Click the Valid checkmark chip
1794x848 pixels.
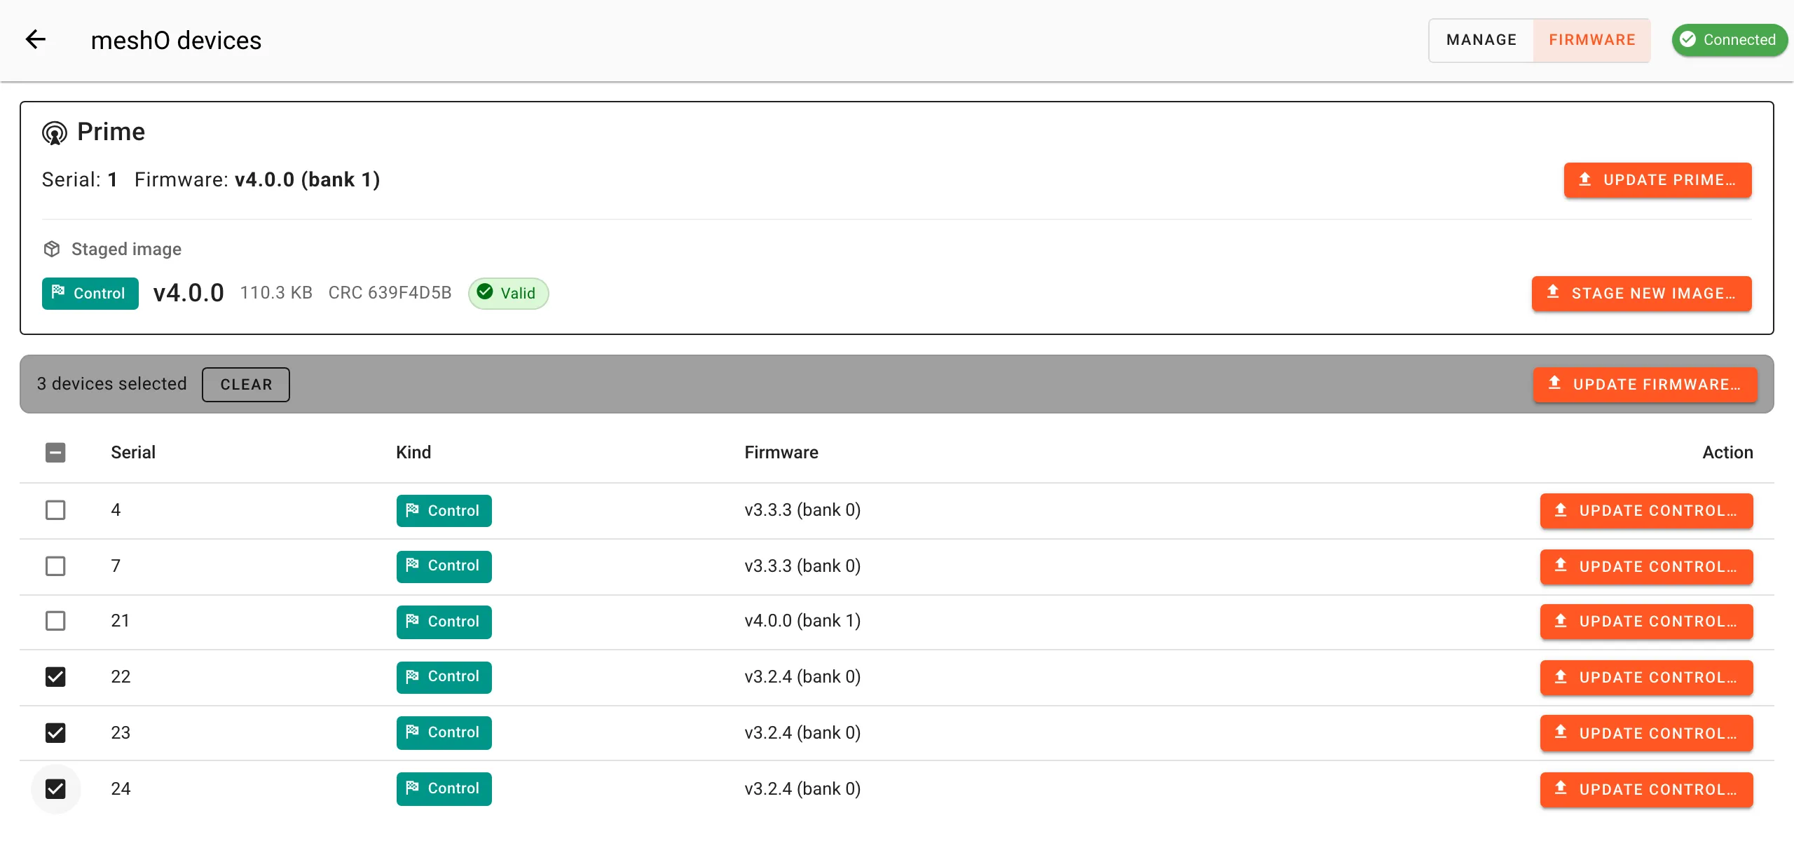click(x=508, y=293)
